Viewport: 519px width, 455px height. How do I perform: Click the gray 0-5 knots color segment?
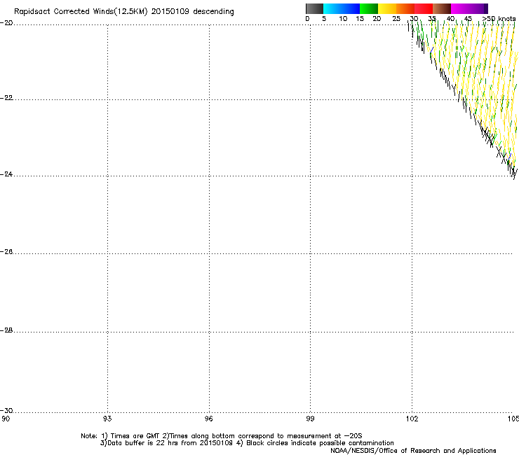pos(314,8)
